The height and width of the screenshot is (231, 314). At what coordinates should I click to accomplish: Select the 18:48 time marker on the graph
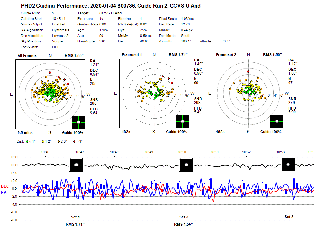pos(114,152)
